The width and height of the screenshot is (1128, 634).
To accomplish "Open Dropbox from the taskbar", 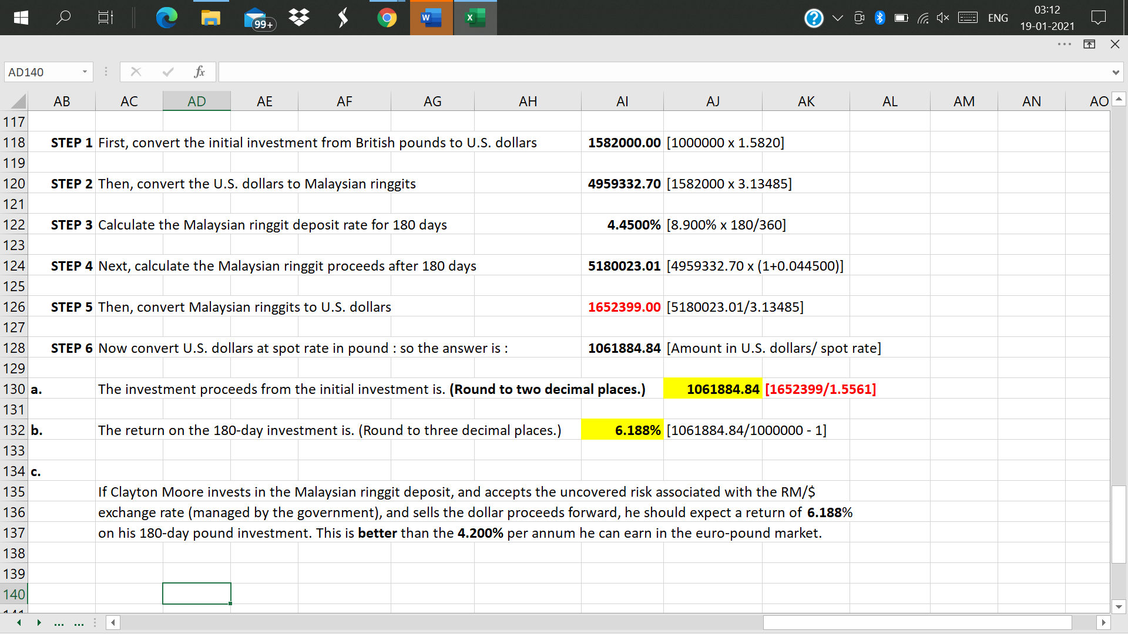I will tap(299, 18).
